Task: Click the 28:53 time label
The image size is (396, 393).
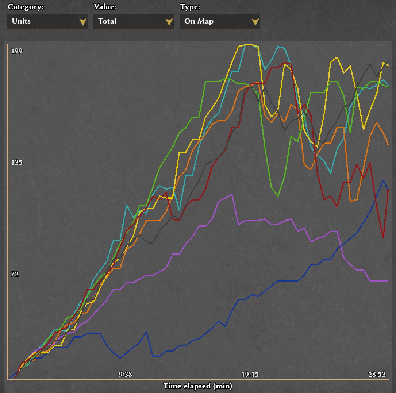Action: tap(377, 374)
